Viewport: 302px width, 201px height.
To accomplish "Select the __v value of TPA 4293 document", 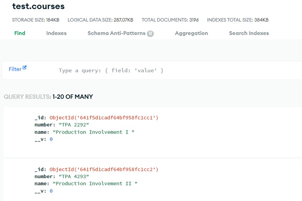I will click(x=51, y=191).
